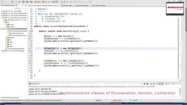
Task: Expand RST_01_03_Control_Statements project
Action: point(2,15)
